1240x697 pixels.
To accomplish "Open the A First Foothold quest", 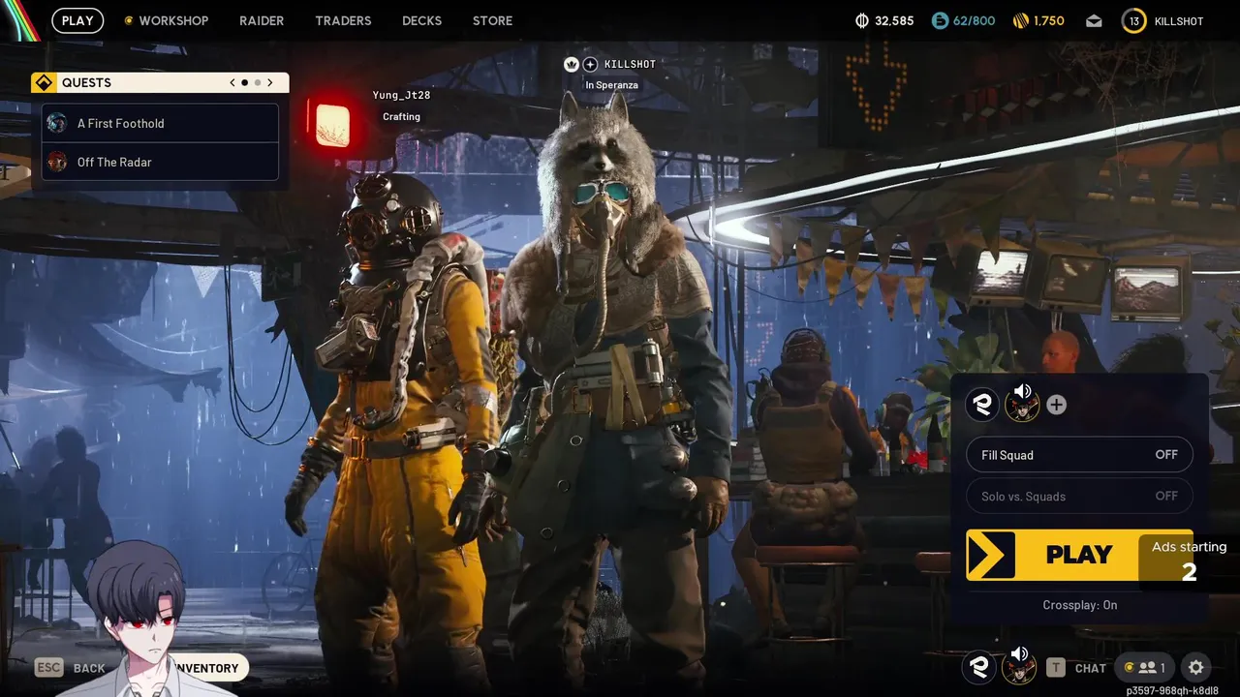I will 160,123.
